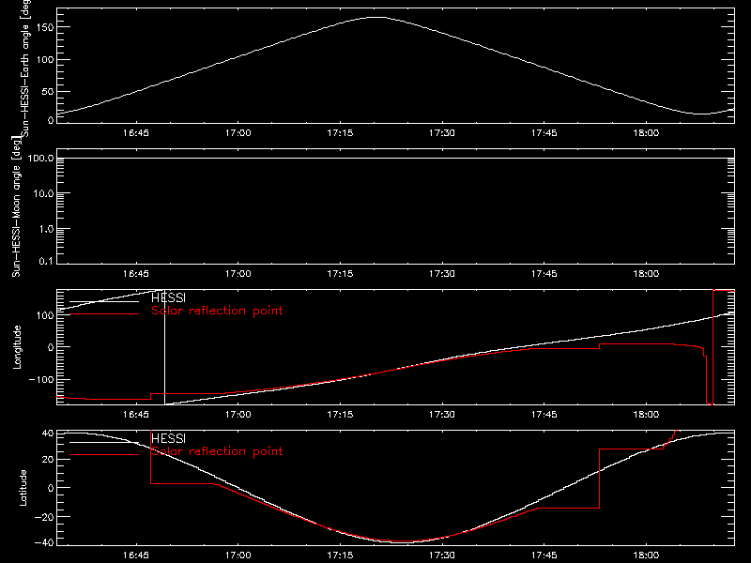Select 17:30 label under the Earth angle plot

pyautogui.click(x=442, y=133)
